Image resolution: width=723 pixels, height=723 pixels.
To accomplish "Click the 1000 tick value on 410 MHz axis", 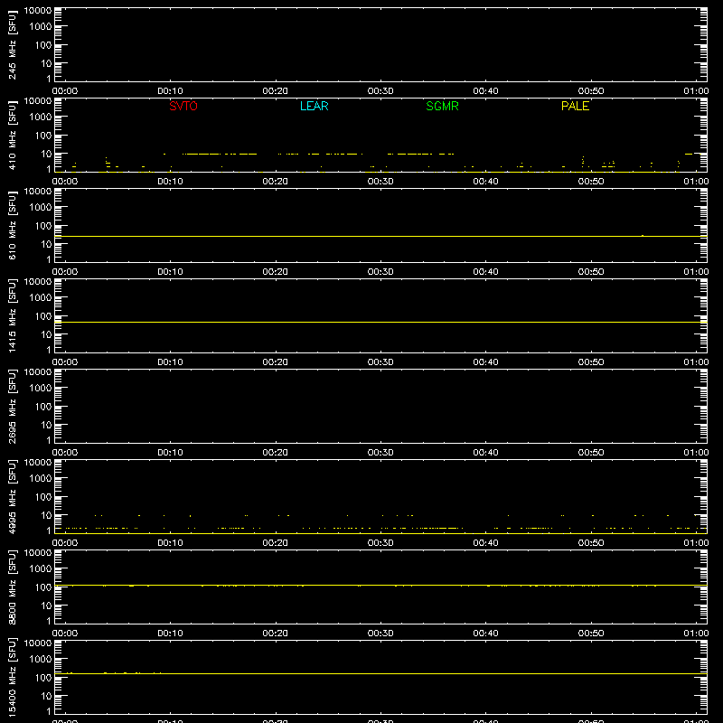I will click(x=41, y=117).
